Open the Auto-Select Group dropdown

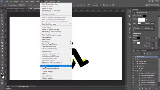22,5
